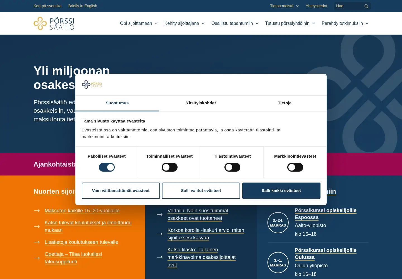
Task: Click the 3.-1. MARRAS date circle
Action: tap(278, 263)
